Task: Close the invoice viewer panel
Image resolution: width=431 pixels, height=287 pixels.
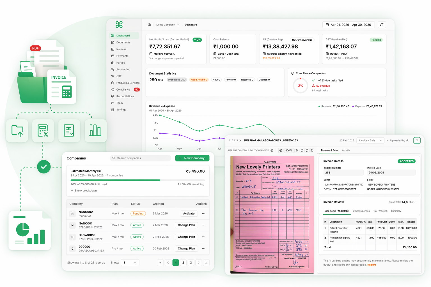Action: click(x=417, y=140)
